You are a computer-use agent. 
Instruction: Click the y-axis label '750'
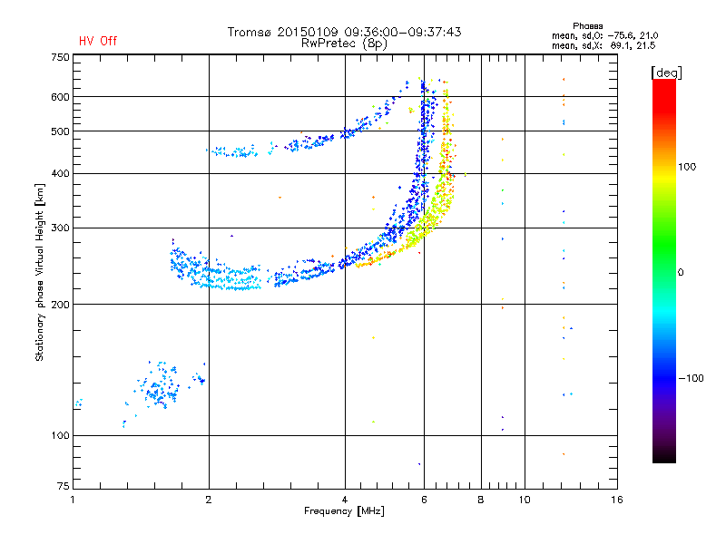coord(60,57)
